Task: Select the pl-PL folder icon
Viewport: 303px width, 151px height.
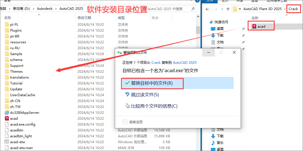Action: click(7, 24)
